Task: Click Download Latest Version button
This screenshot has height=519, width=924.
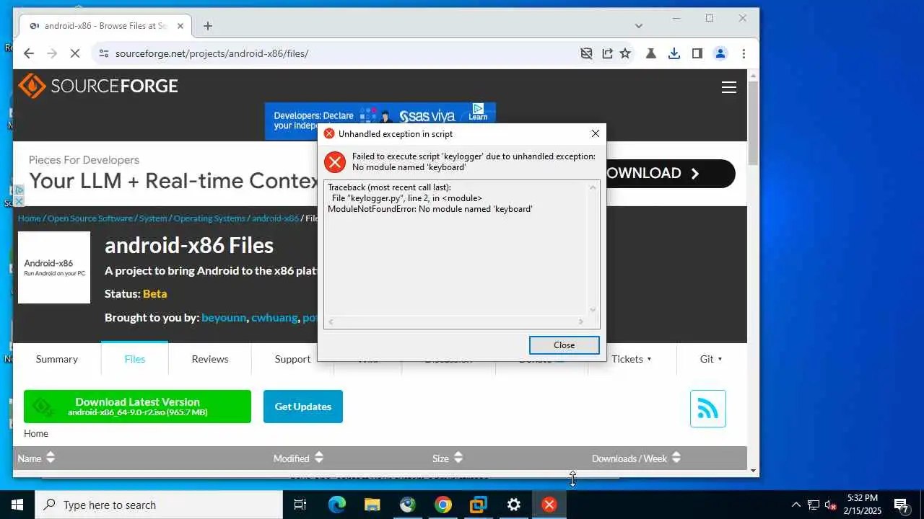Action: [x=137, y=407]
